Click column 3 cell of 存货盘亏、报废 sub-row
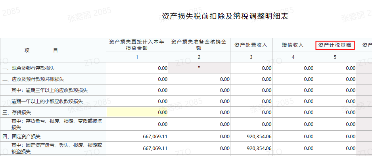Image resolution: width=372 pixels, height=156 pixels. [251, 124]
